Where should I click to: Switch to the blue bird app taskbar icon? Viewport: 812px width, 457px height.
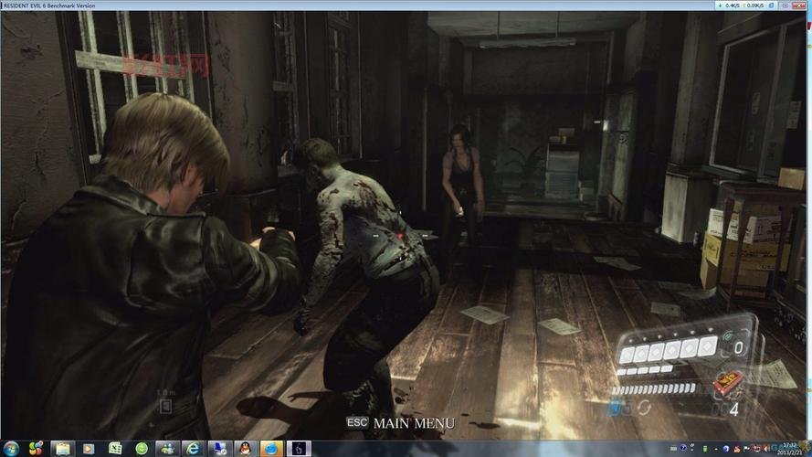click(x=271, y=448)
